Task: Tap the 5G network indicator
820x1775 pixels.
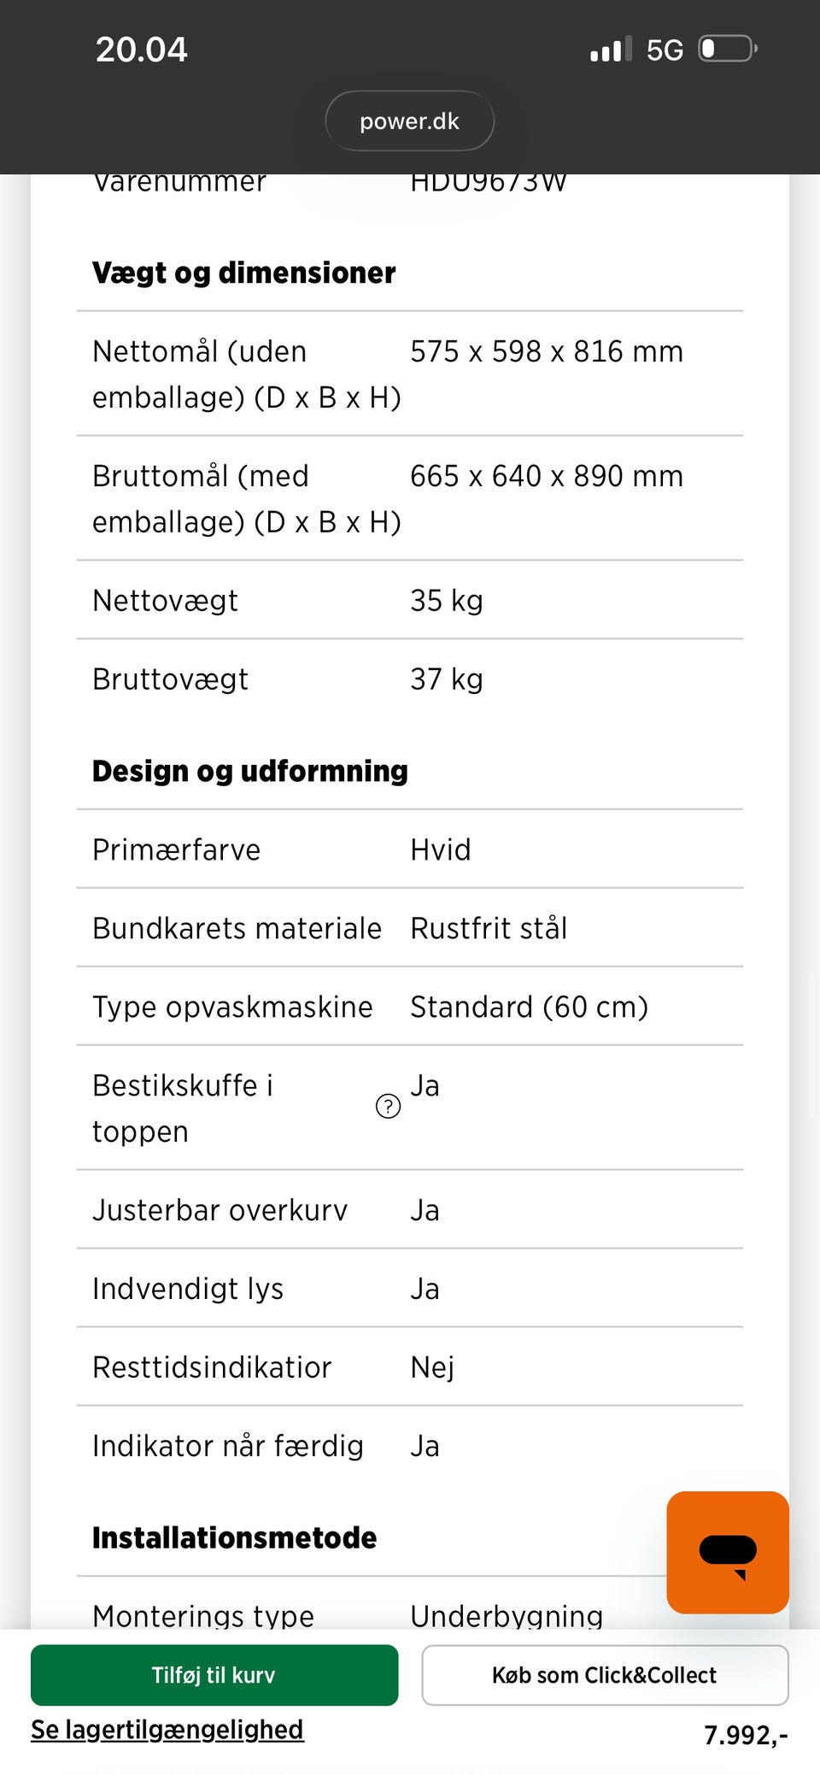Action: 665,50
